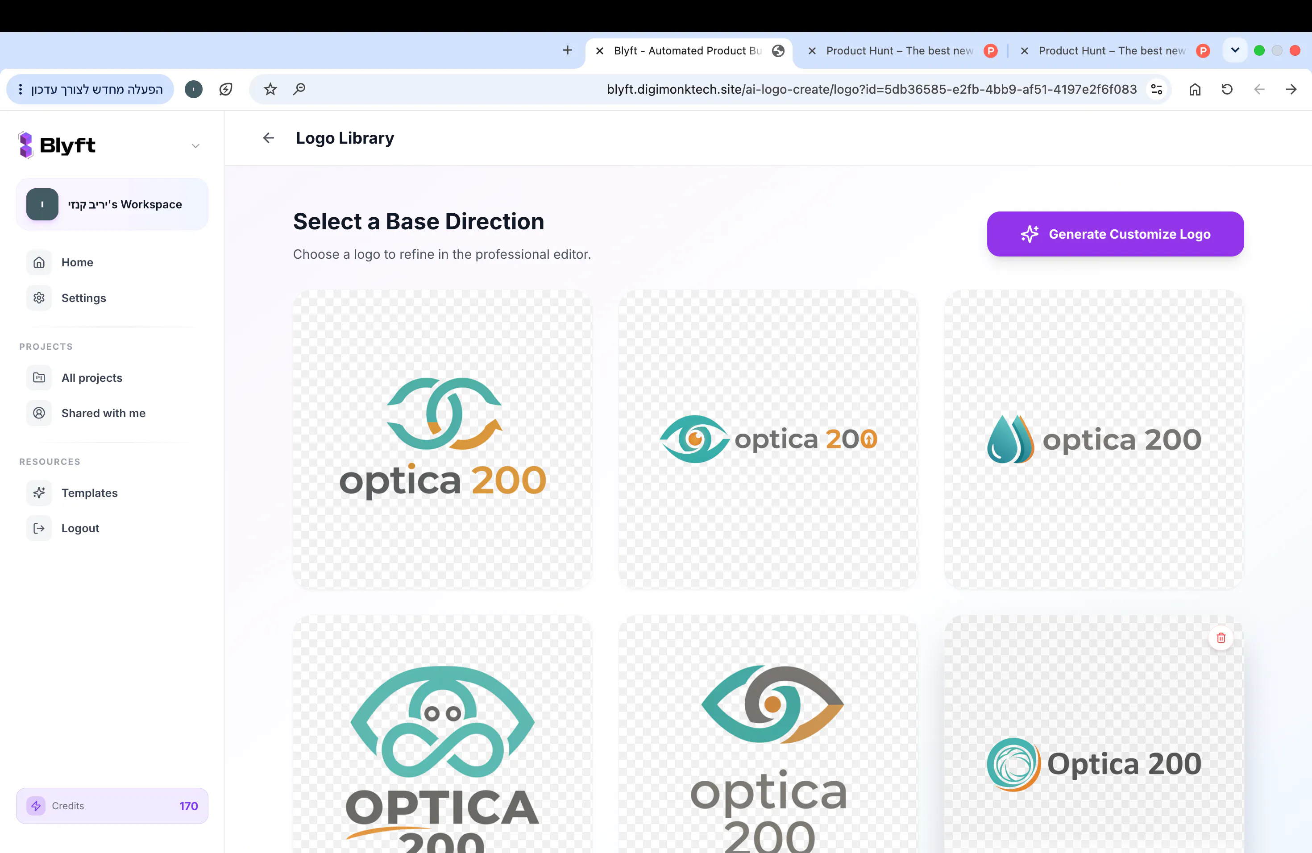Image resolution: width=1312 pixels, height=853 pixels.
Task: Delete the Optica 200 swirl logo via trash icon
Action: coord(1221,638)
